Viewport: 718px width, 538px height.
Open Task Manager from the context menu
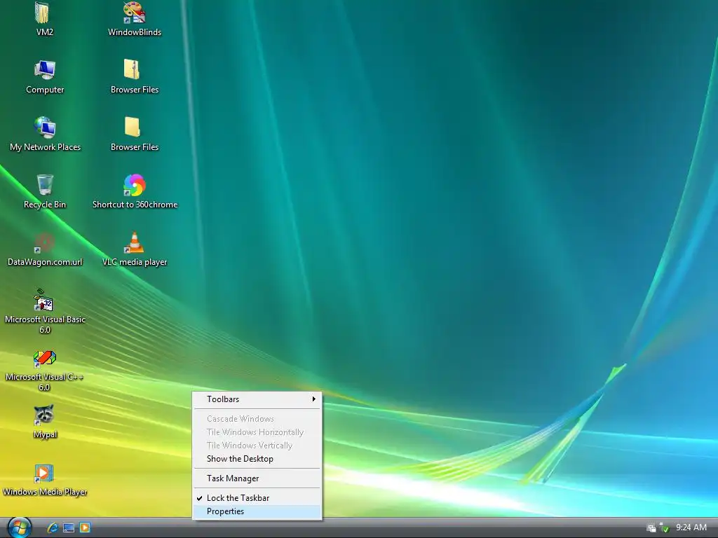tap(257, 478)
